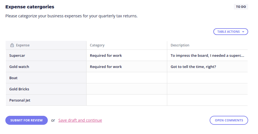Click the Save draft and continue link
Image resolution: width=258 pixels, height=134 pixels.
click(x=80, y=120)
